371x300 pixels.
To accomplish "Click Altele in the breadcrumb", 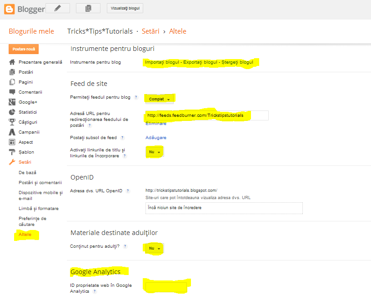I will [x=177, y=31].
